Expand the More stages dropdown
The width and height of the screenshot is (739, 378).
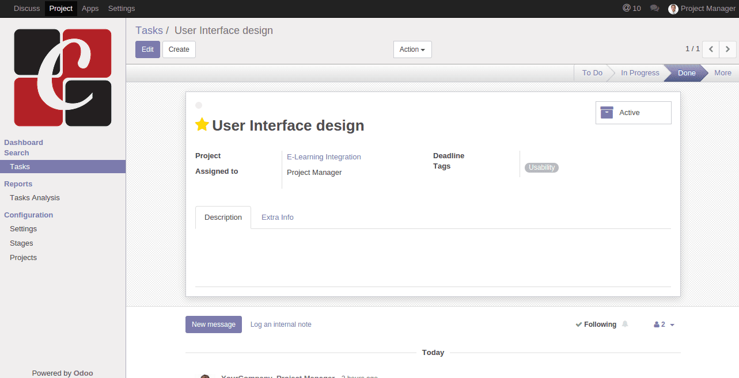[722, 73]
